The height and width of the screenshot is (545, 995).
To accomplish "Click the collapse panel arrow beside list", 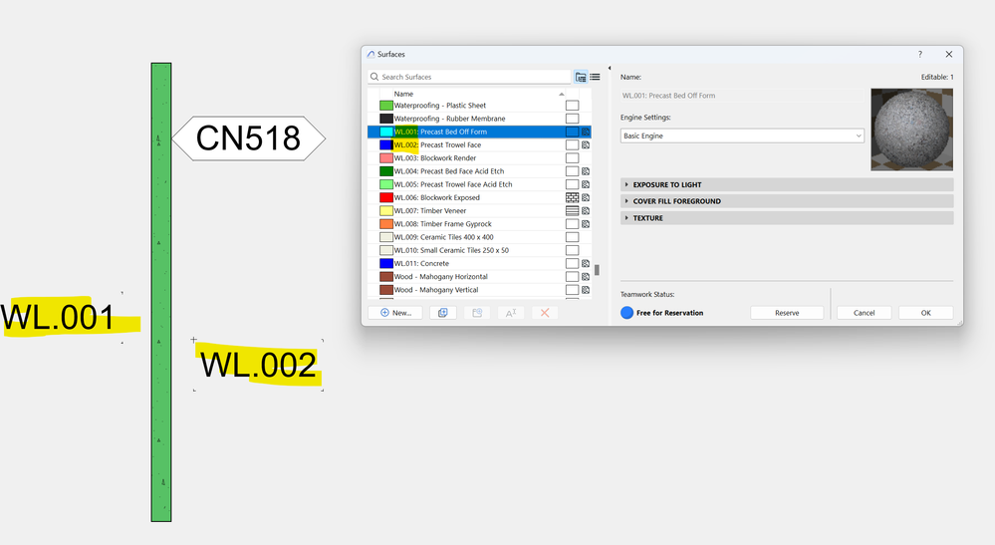I will (610, 68).
